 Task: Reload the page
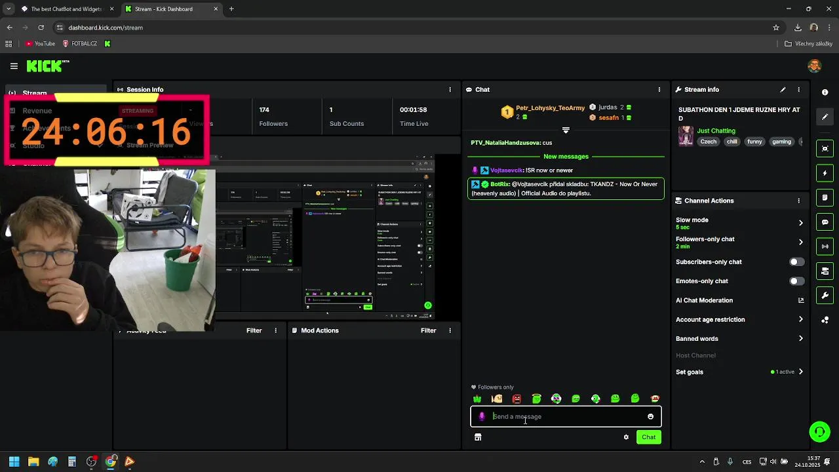[x=41, y=28]
